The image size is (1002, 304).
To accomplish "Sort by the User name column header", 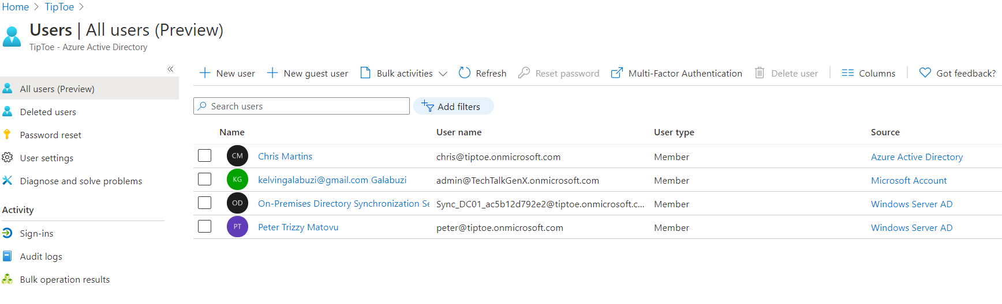I will [x=459, y=132].
